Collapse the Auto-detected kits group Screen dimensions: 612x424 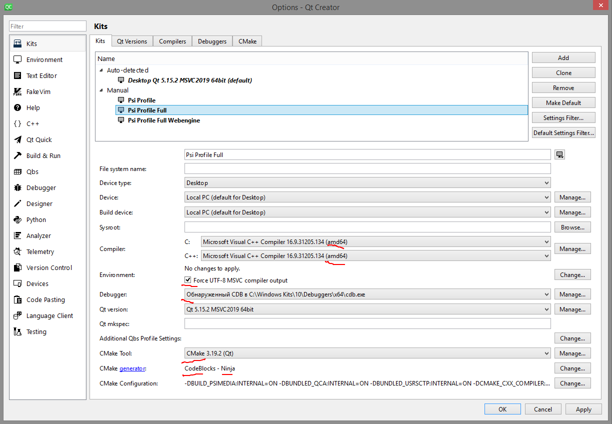[x=101, y=70]
